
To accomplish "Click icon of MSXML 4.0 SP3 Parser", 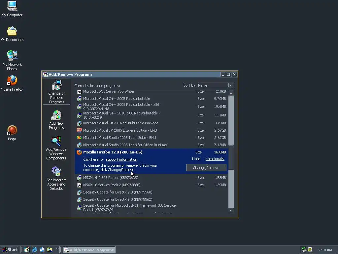I will (x=79, y=178).
